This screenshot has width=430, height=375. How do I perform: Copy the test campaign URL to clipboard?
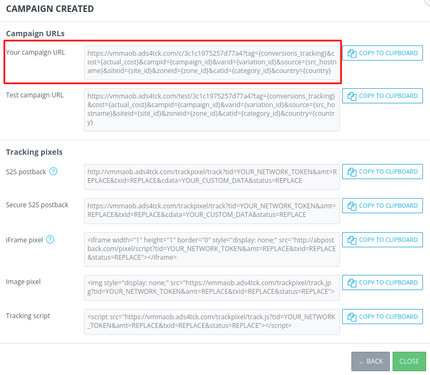coord(382,96)
